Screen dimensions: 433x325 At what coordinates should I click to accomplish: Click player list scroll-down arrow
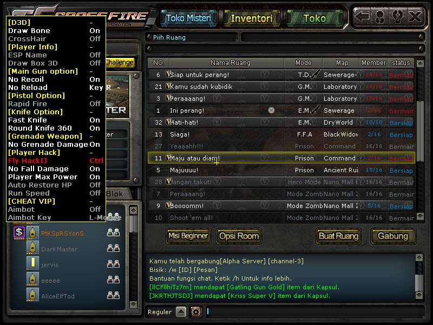[133, 304]
